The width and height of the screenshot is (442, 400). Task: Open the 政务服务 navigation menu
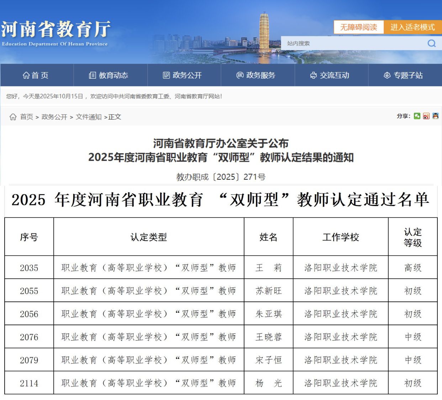(256, 75)
